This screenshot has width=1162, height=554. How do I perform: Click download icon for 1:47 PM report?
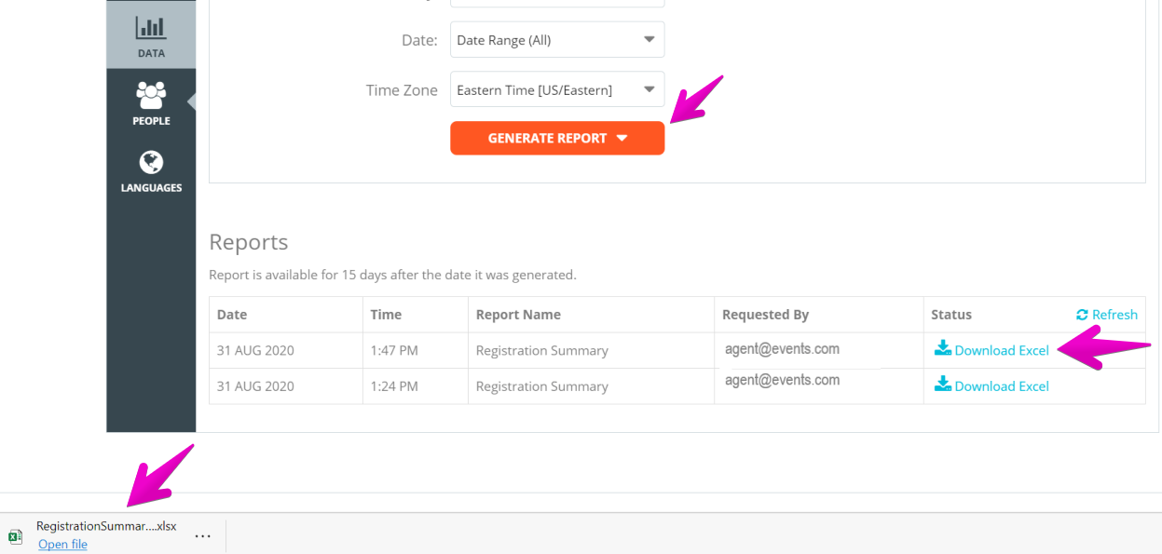(942, 348)
